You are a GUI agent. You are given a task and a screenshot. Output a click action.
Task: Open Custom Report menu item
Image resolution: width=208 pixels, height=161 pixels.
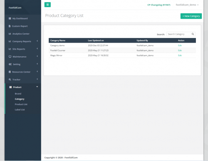point(20,26)
